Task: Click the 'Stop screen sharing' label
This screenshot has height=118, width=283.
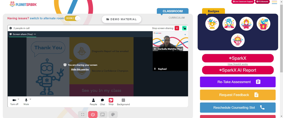Action: click(163, 28)
